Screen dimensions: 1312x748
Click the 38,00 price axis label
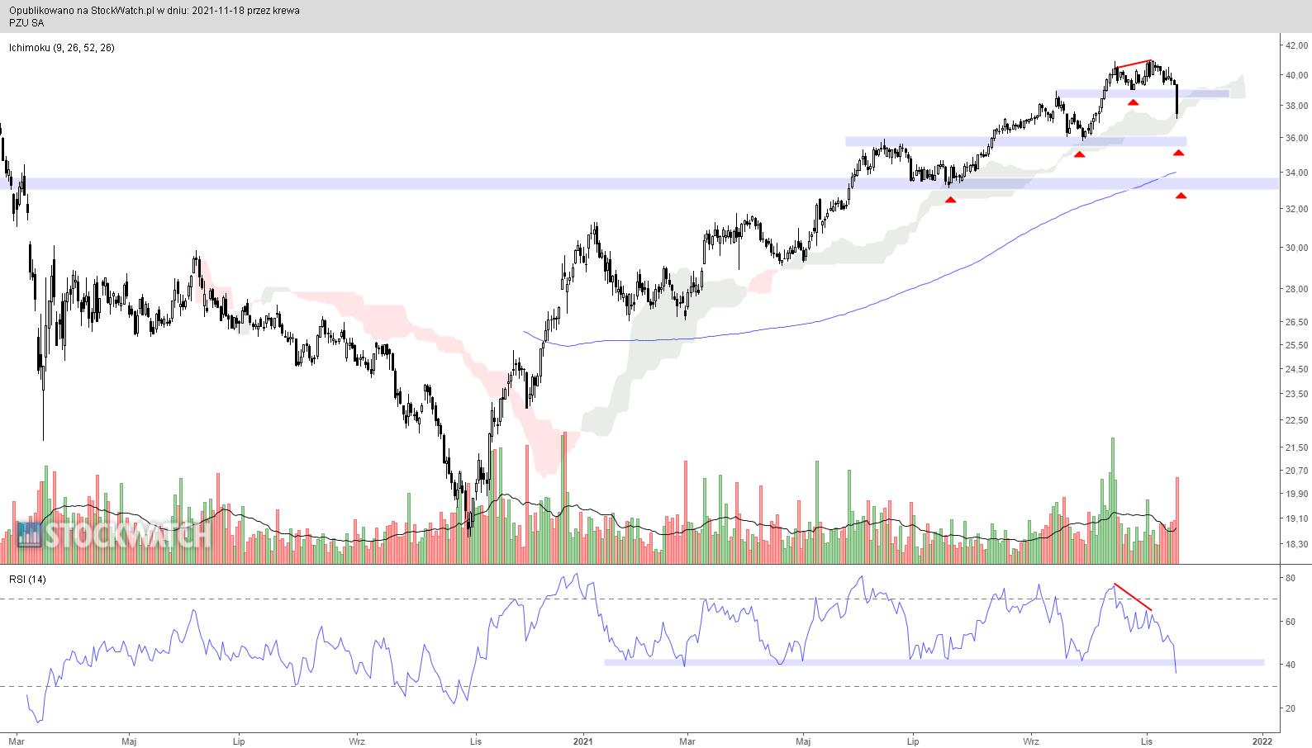tap(1295, 106)
